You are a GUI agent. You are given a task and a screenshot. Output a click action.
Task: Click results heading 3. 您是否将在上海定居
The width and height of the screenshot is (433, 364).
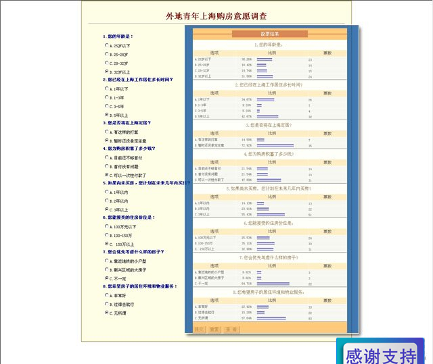269,125
